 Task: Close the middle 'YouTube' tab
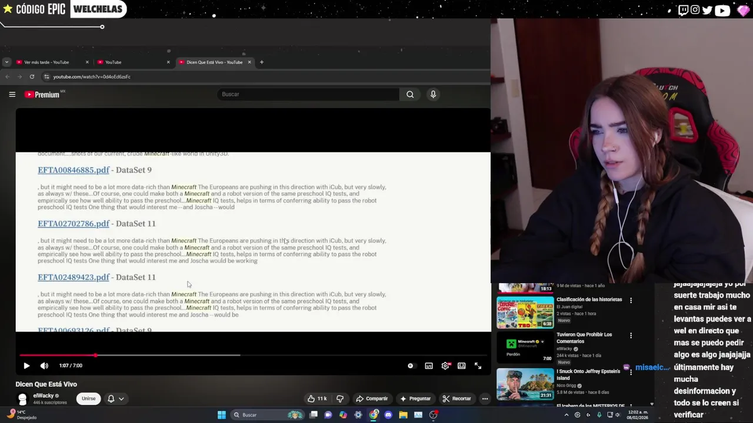168,62
